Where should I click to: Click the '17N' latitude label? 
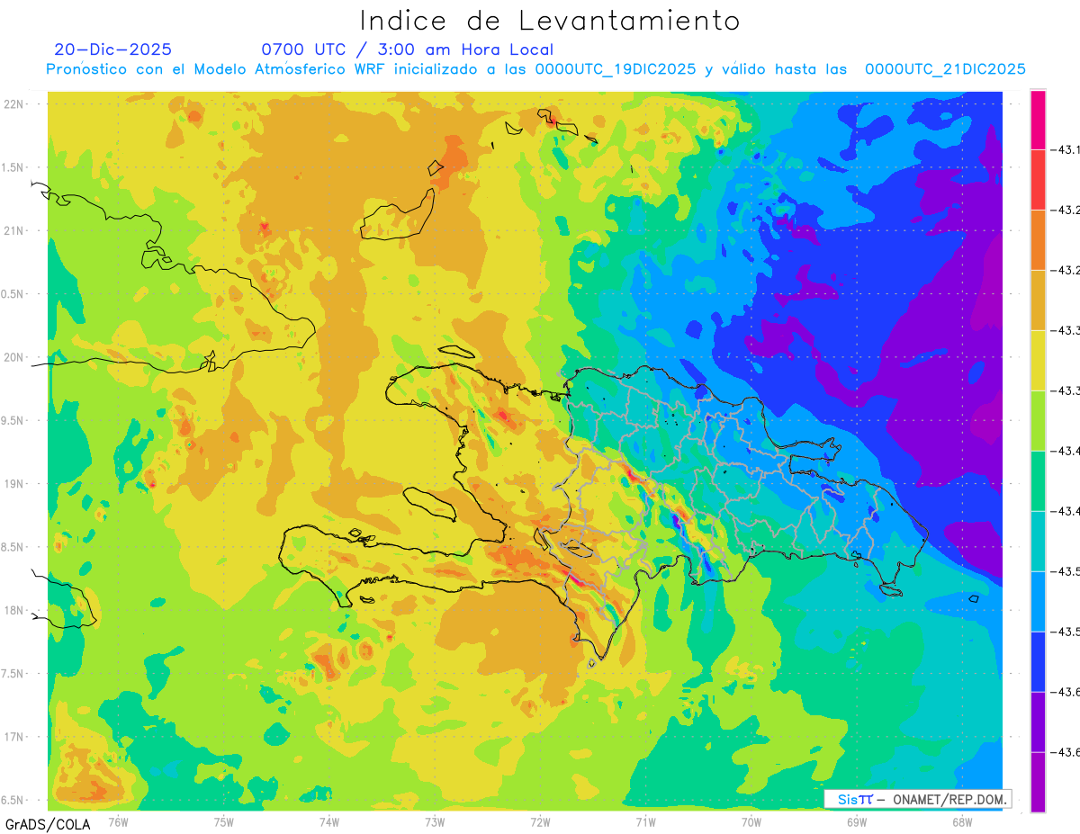coord(15,737)
